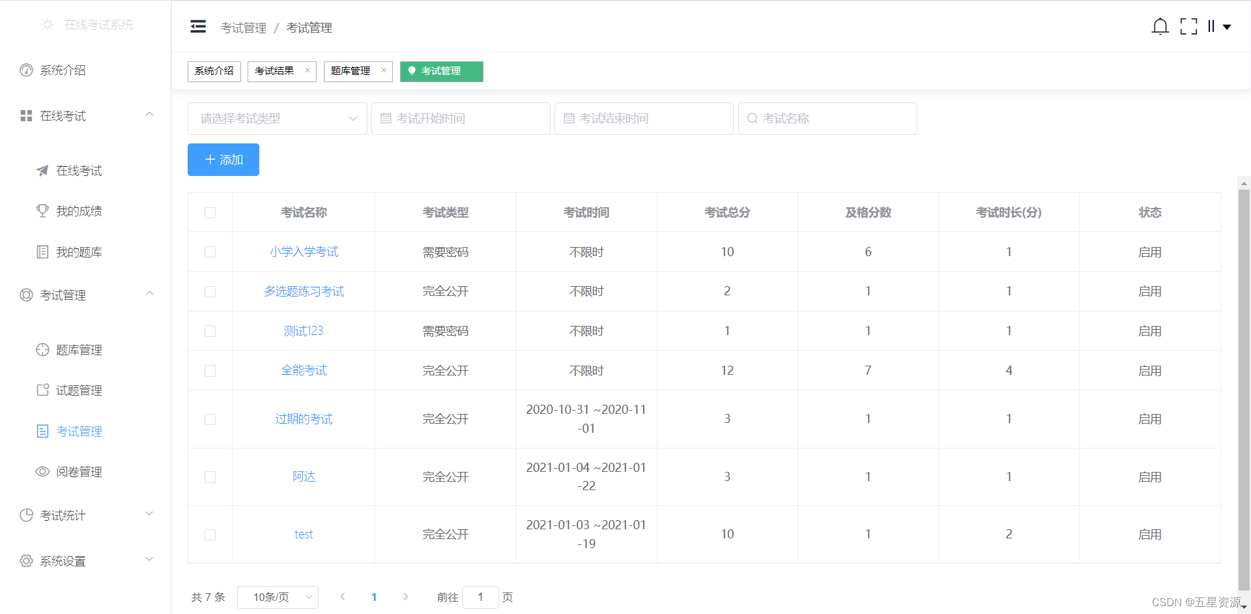Click the 系统介绍 sidebar icon
Screen dimensions: 1251x614
pos(26,70)
